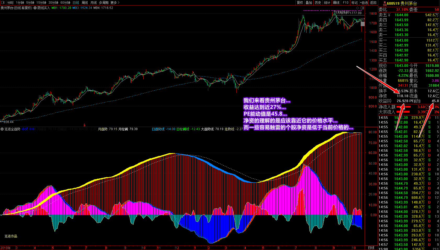Screen dimensions: 440x250
Task: Click the 净资 value 118.18
Action: click(403, 96)
